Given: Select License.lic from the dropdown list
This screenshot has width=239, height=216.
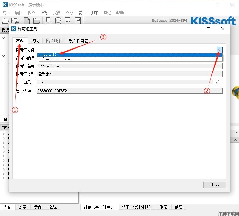Looking at the screenshot, I should tap(130, 55).
